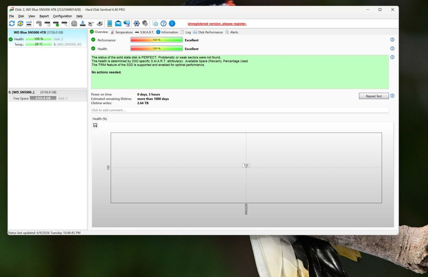
Task: Maximize the Hard Disk Sentinel window
Action: coord(380,9)
